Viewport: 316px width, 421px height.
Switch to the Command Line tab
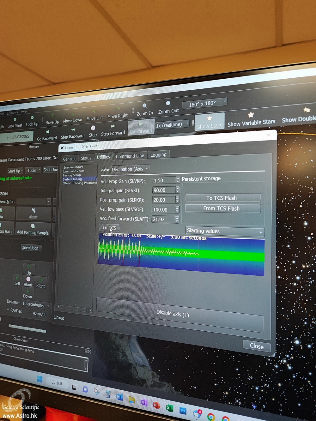pos(130,156)
